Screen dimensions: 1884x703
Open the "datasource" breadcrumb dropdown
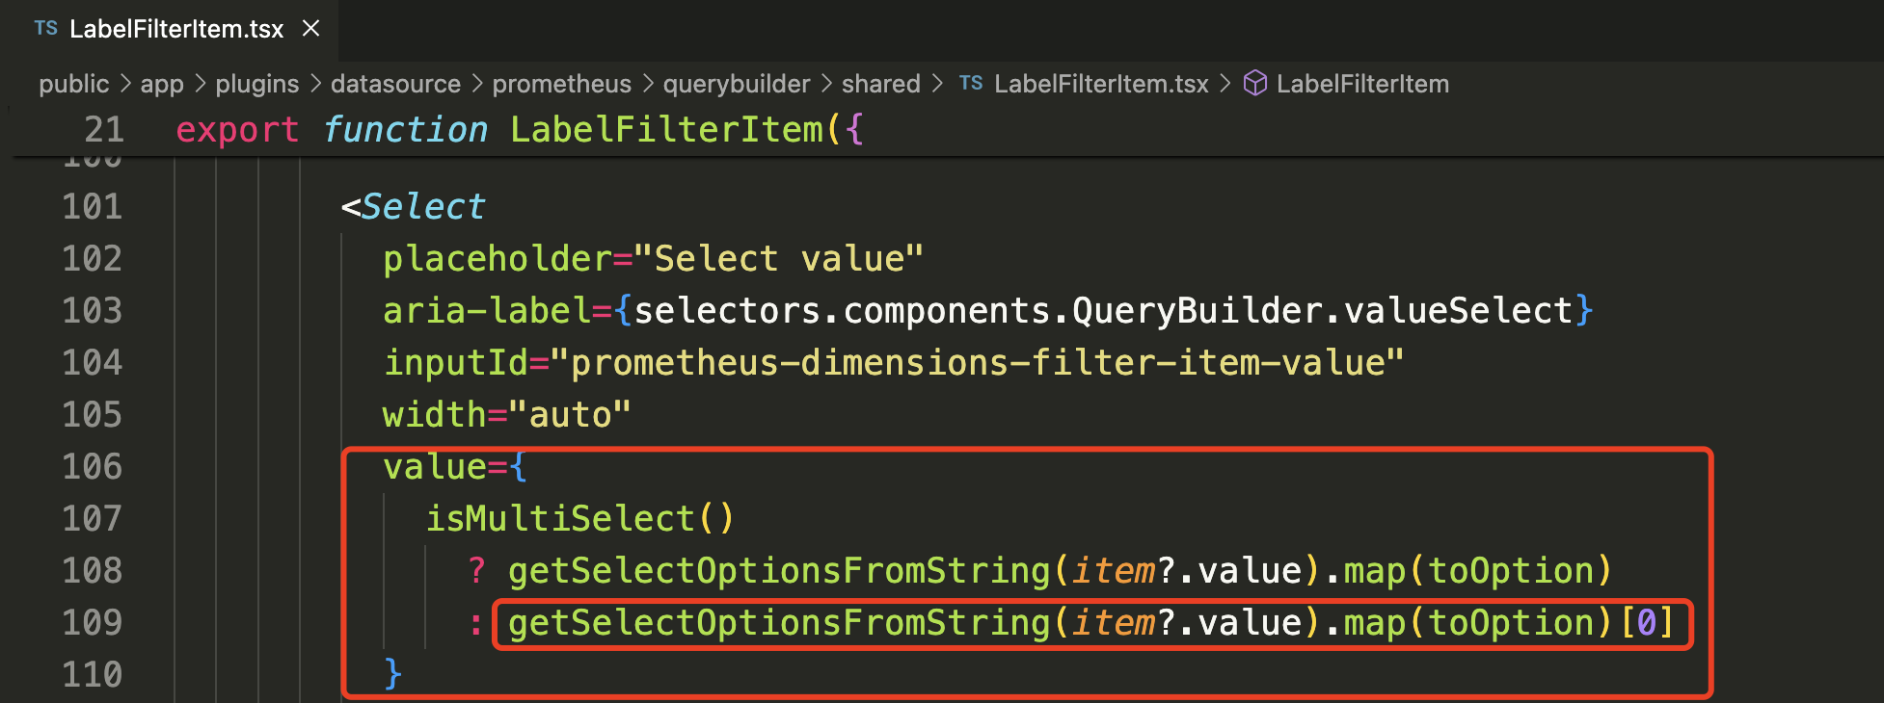point(395,84)
